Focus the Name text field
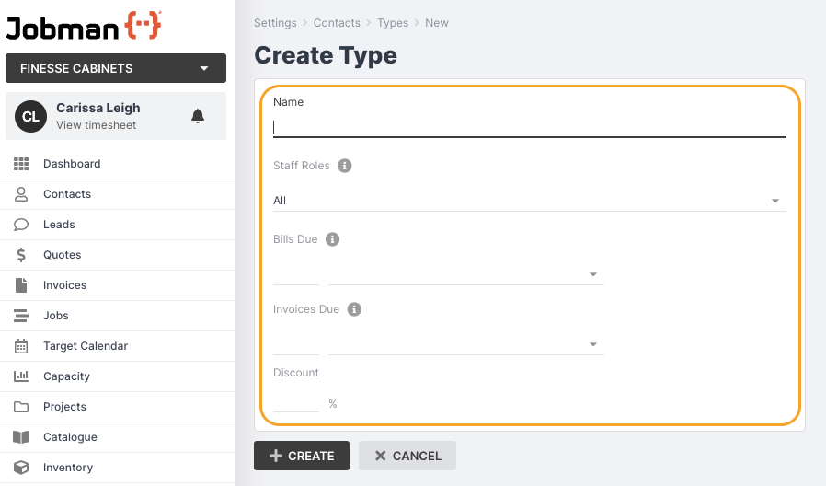 [529, 127]
